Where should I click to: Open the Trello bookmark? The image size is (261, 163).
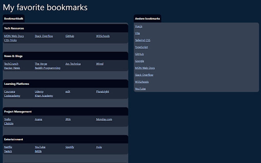coord(7,119)
